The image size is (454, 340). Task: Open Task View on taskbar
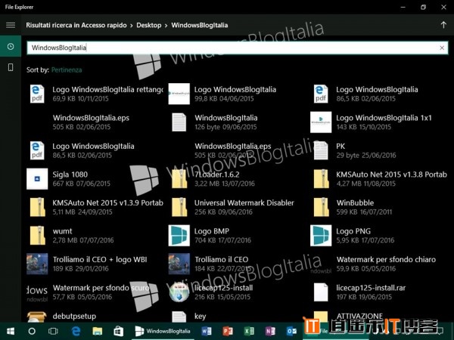pyautogui.click(x=53, y=332)
